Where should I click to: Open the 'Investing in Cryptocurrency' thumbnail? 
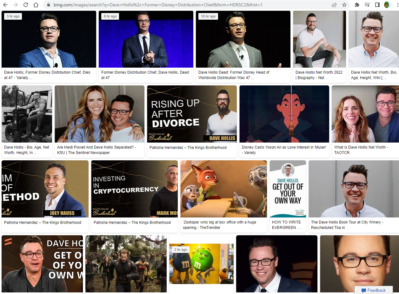coord(134,189)
